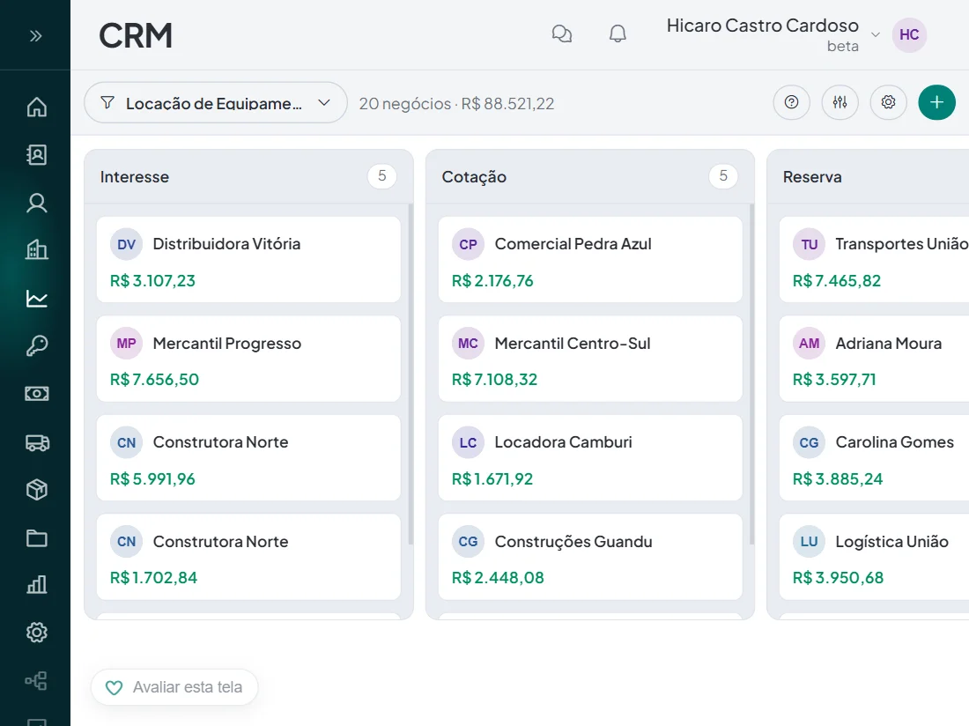Image resolution: width=969 pixels, height=726 pixels.
Task: Open the Mercantil Progresso deal card
Action: pos(248,359)
